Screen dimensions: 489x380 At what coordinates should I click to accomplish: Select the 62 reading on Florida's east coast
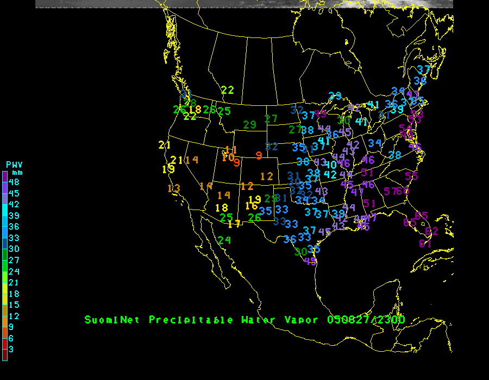(432, 231)
